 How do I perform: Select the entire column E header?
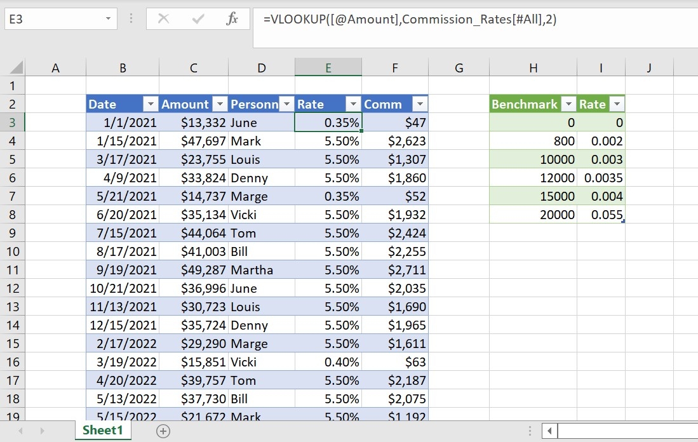point(328,67)
